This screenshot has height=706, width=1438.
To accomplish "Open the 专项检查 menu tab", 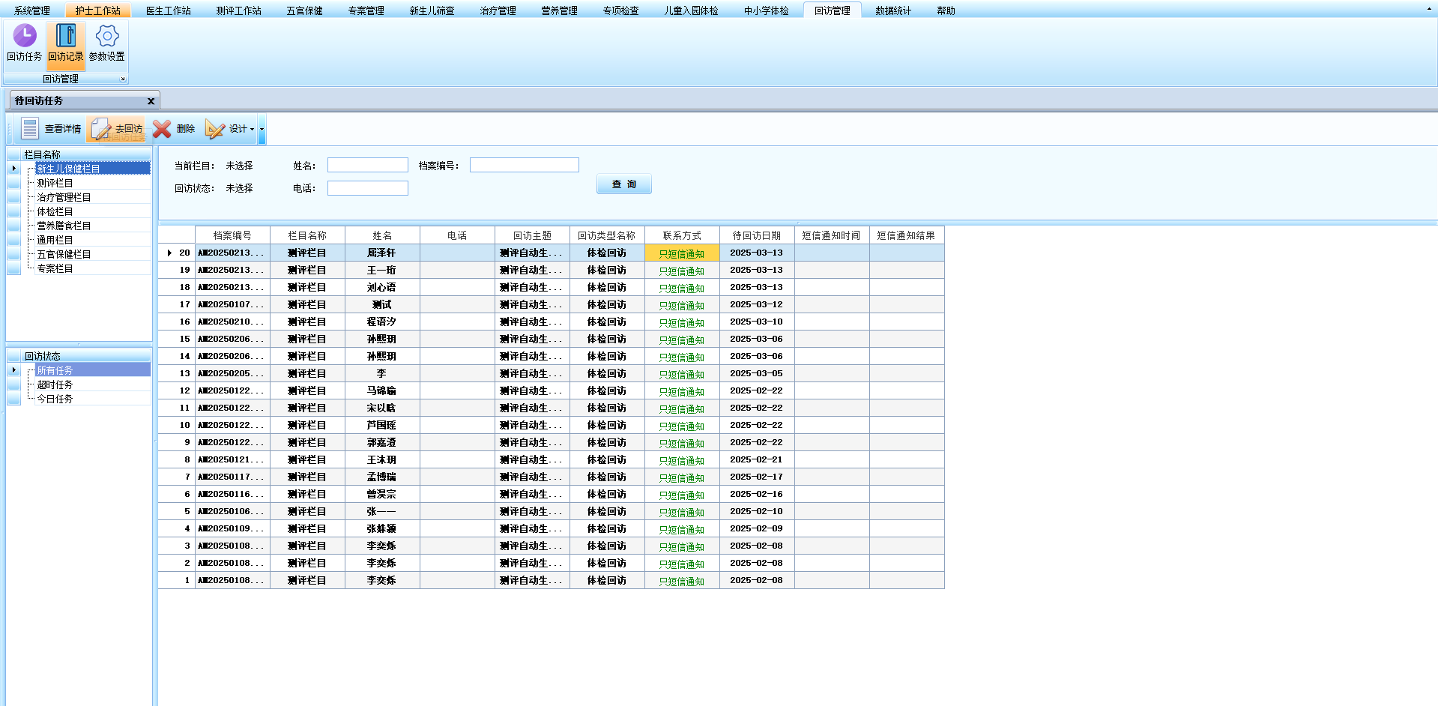I will pyautogui.click(x=621, y=10).
